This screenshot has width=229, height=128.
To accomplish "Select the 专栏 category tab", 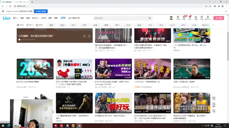I will coord(183,25).
